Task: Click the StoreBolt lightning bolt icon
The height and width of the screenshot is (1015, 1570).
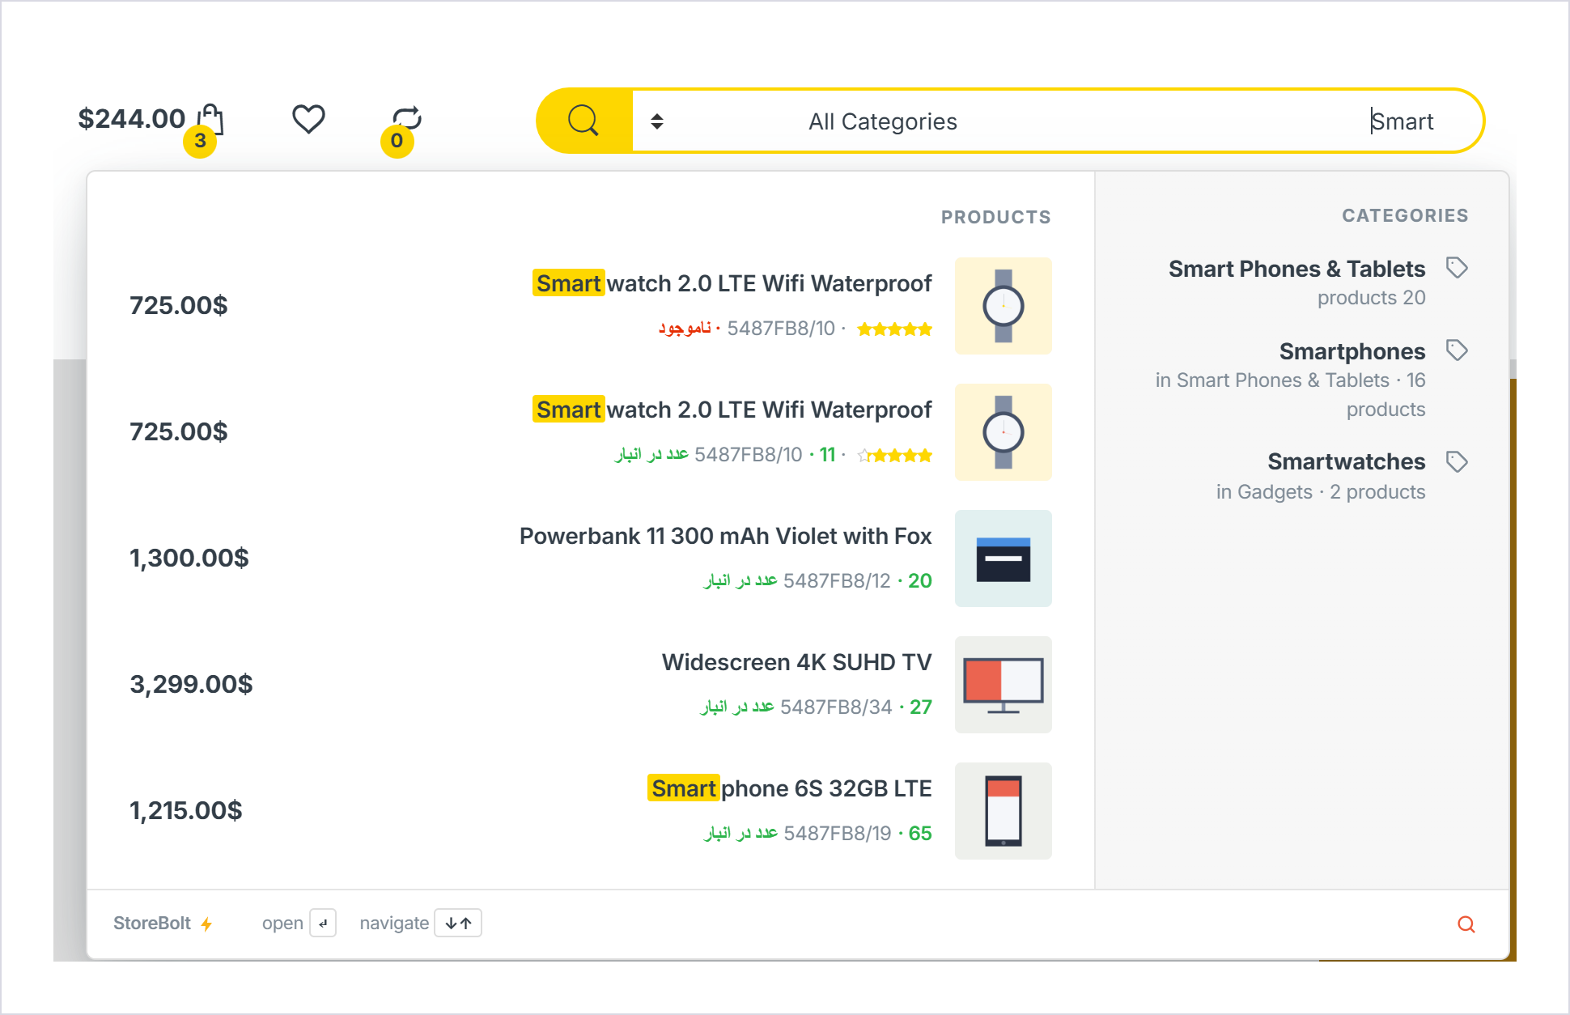Action: (x=207, y=924)
